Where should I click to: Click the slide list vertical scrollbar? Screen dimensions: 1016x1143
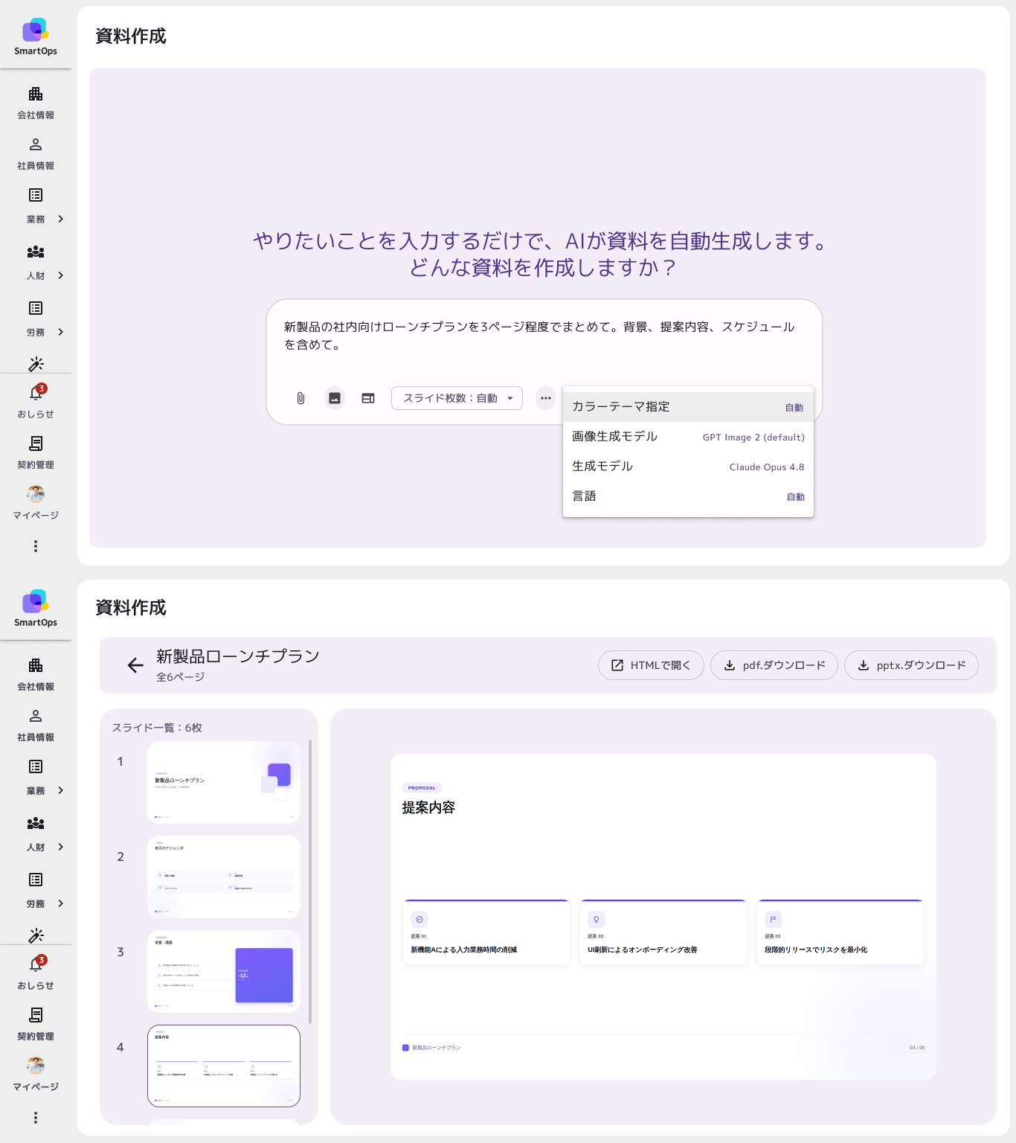[310, 881]
